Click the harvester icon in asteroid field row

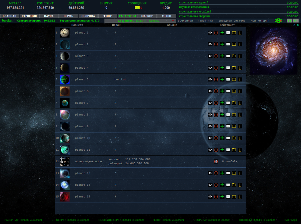point(216,162)
